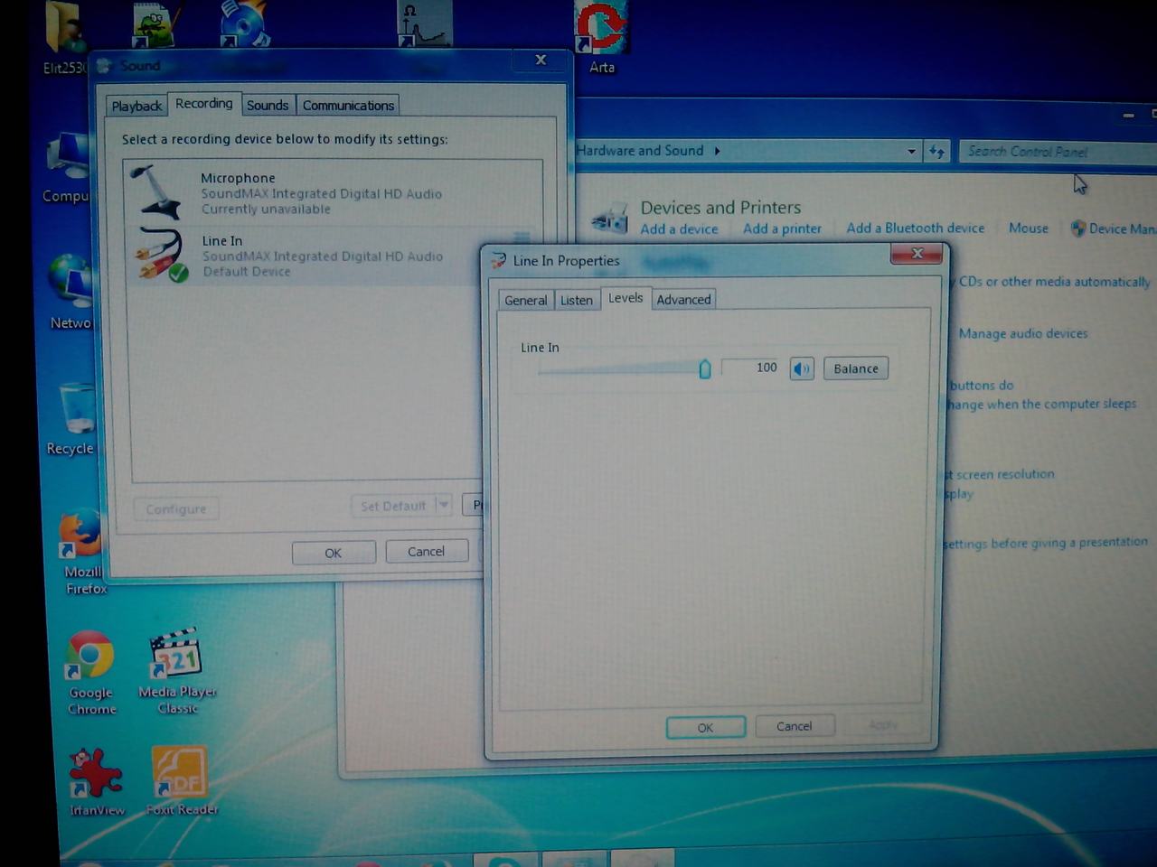Click Cancel in the Sound dialog
The height and width of the screenshot is (867, 1157).
point(426,552)
